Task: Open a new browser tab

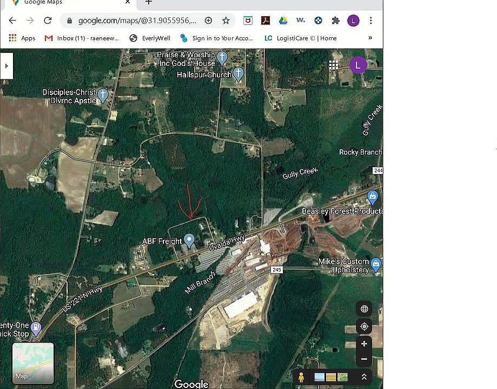Action: pos(149,2)
